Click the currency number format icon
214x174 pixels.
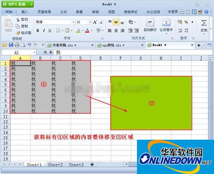pos(180,22)
